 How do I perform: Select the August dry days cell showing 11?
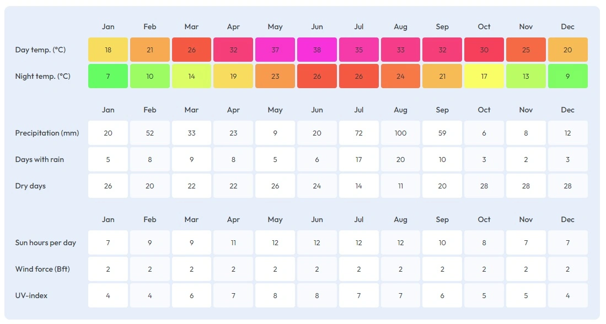pos(400,186)
